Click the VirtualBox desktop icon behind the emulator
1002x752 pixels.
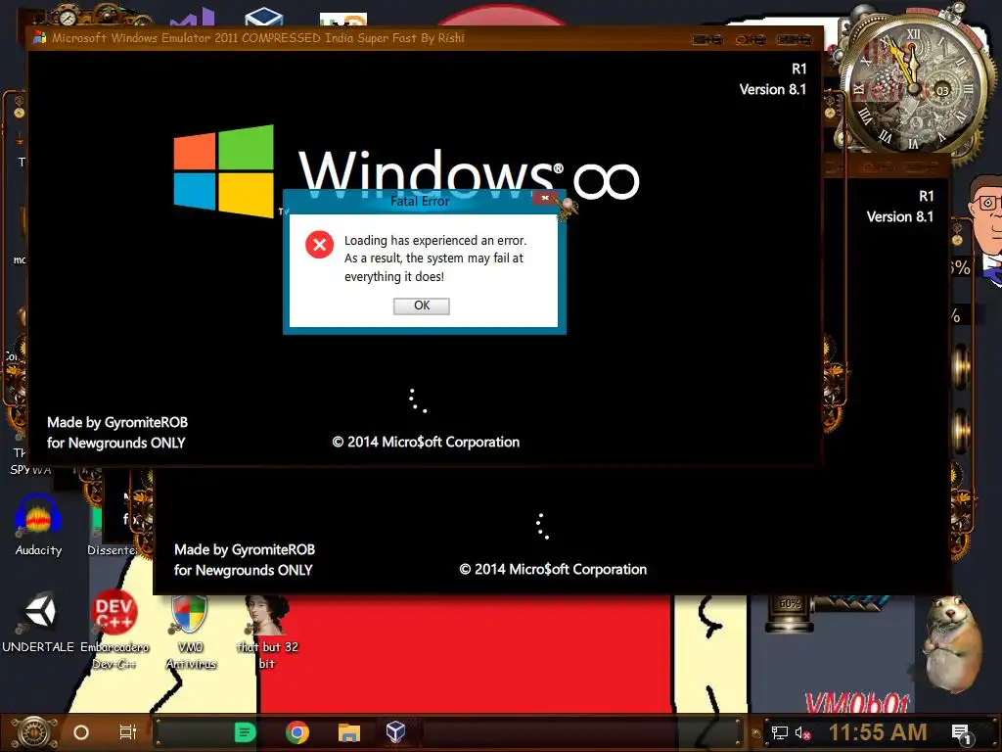[x=264, y=17]
